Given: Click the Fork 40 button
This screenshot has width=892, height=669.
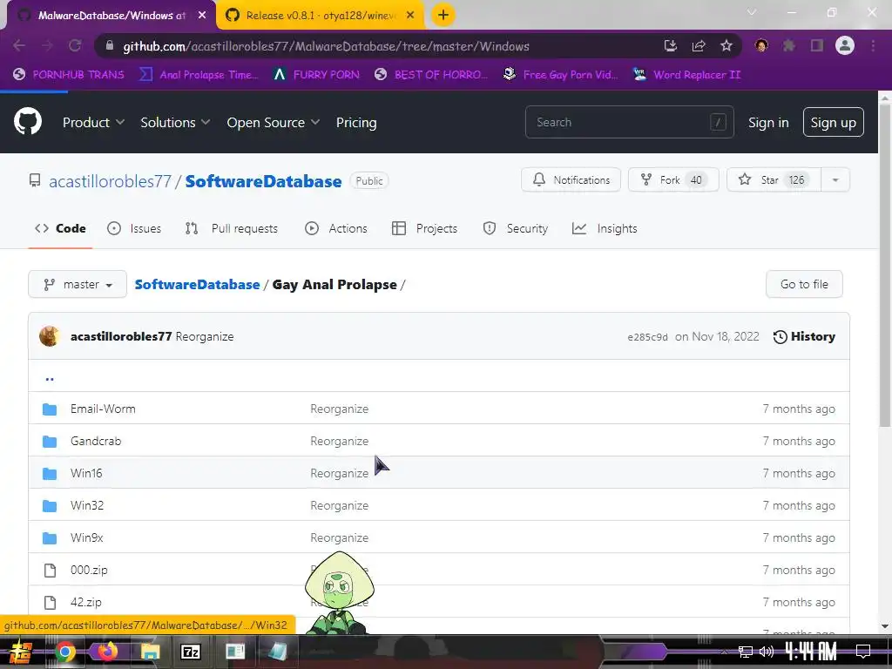Looking at the screenshot, I should (x=673, y=180).
